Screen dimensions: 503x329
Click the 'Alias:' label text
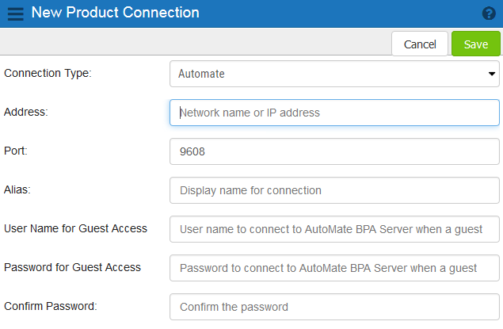pos(18,189)
